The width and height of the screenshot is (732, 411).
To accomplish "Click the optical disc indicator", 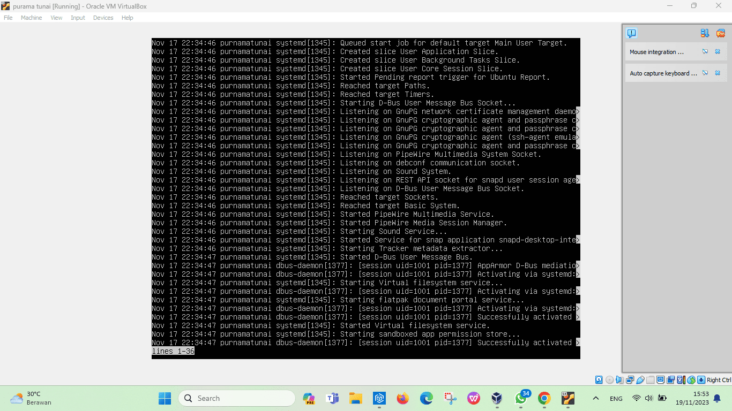I will [609, 380].
